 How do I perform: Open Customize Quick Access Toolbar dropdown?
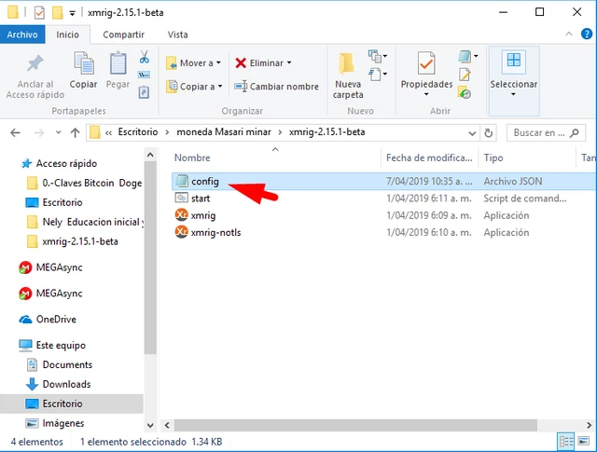pyautogui.click(x=72, y=13)
